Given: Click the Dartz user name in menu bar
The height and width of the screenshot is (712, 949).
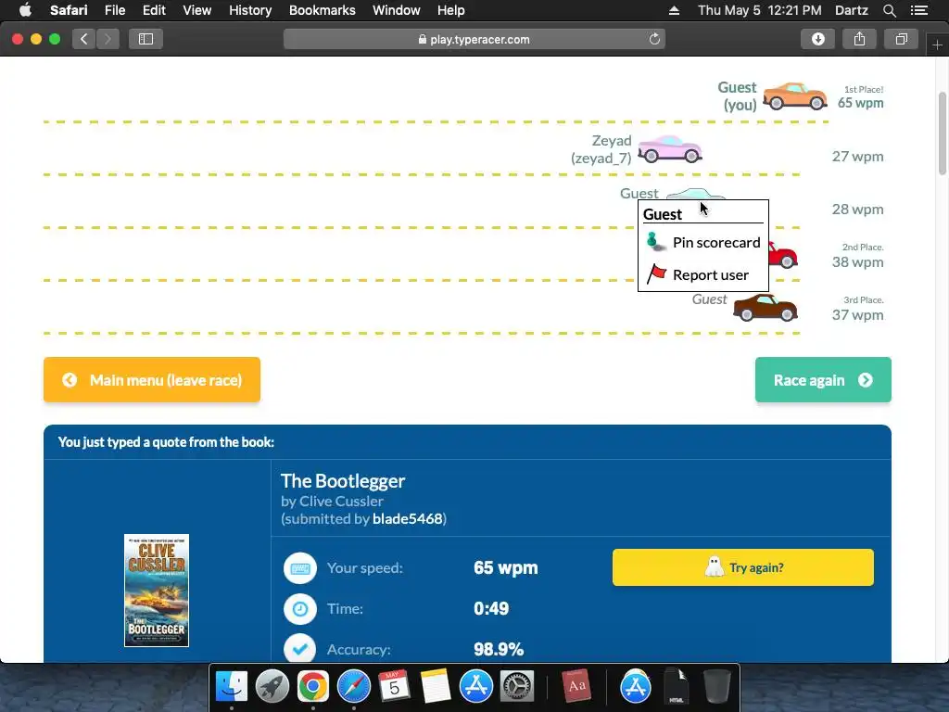Looking at the screenshot, I should 851,10.
